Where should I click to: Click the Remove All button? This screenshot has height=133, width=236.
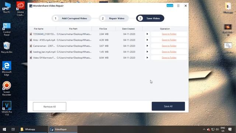(x=49, y=106)
